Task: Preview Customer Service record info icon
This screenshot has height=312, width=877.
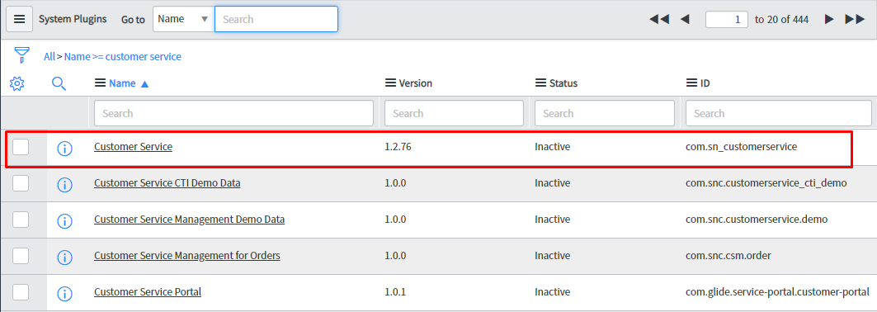Action: point(65,149)
